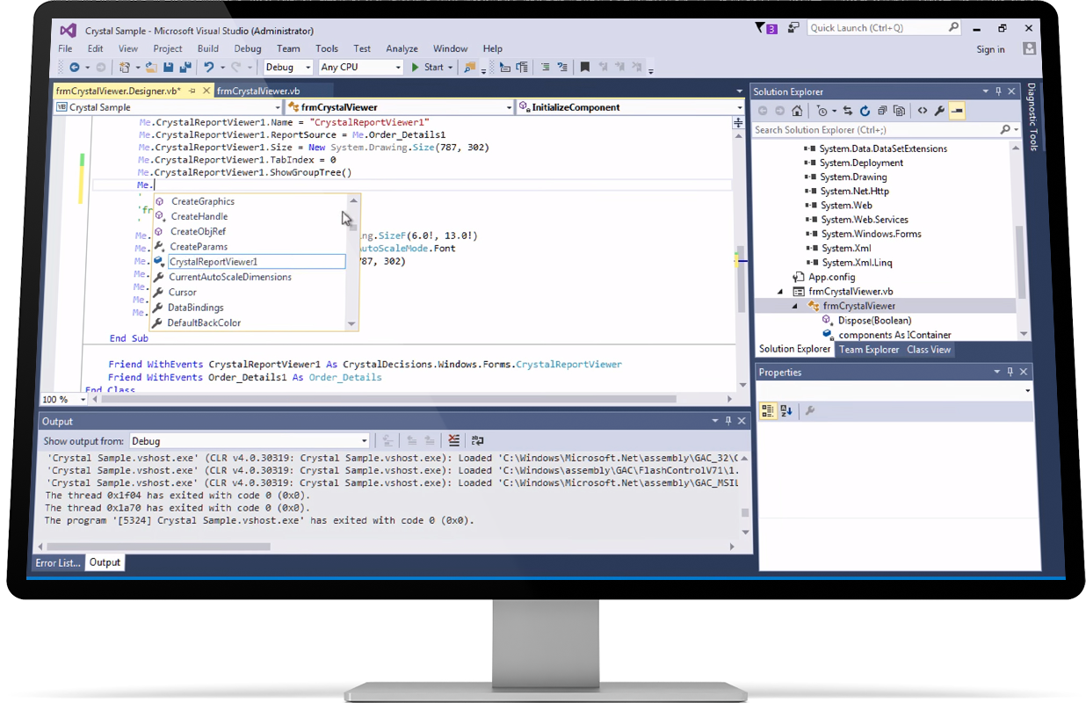Image resolution: width=1086 pixels, height=703 pixels.
Task: Close the frmCrystalViewer.Designer.vb tab
Action: (206, 91)
